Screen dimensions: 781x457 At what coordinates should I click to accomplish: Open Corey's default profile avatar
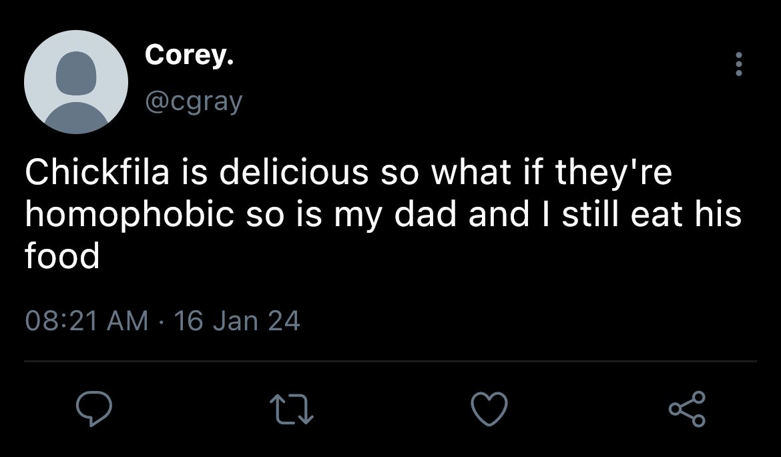point(75,81)
